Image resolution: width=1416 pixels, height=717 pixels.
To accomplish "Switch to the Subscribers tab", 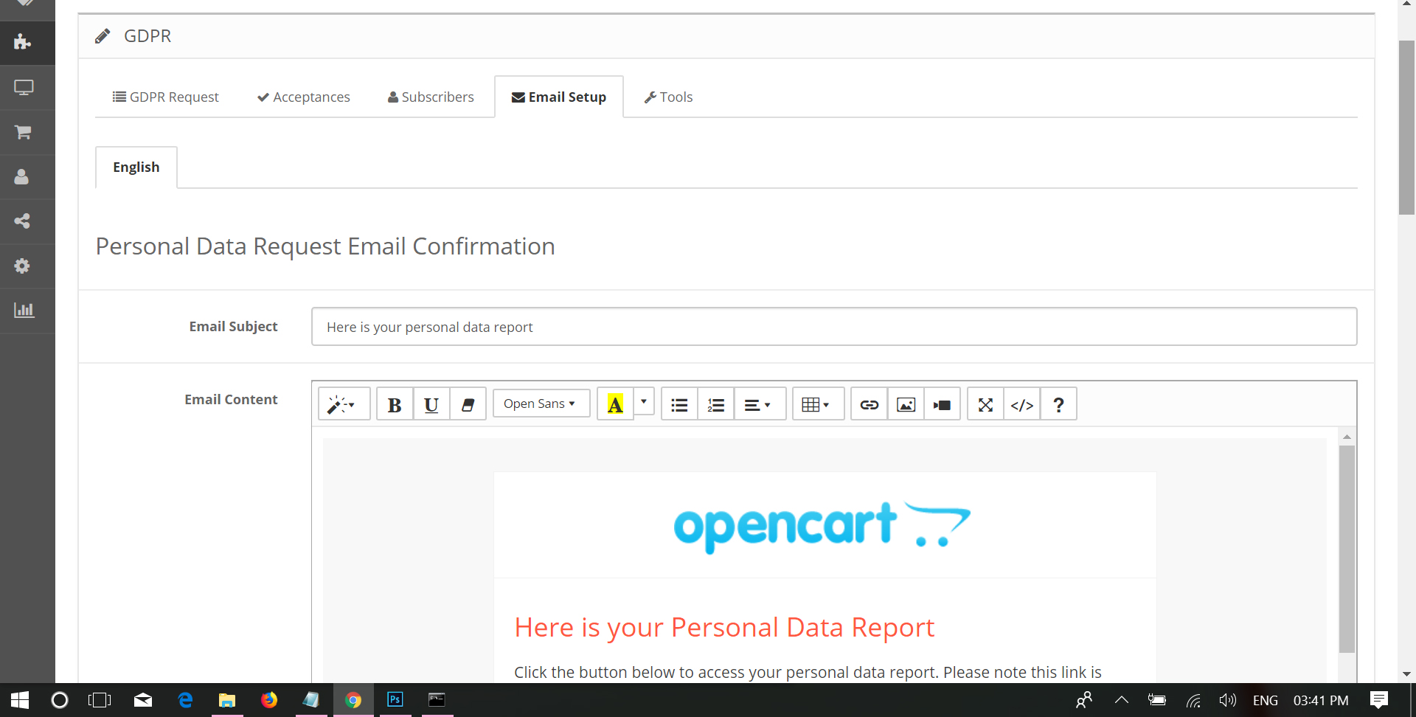I will click(431, 97).
